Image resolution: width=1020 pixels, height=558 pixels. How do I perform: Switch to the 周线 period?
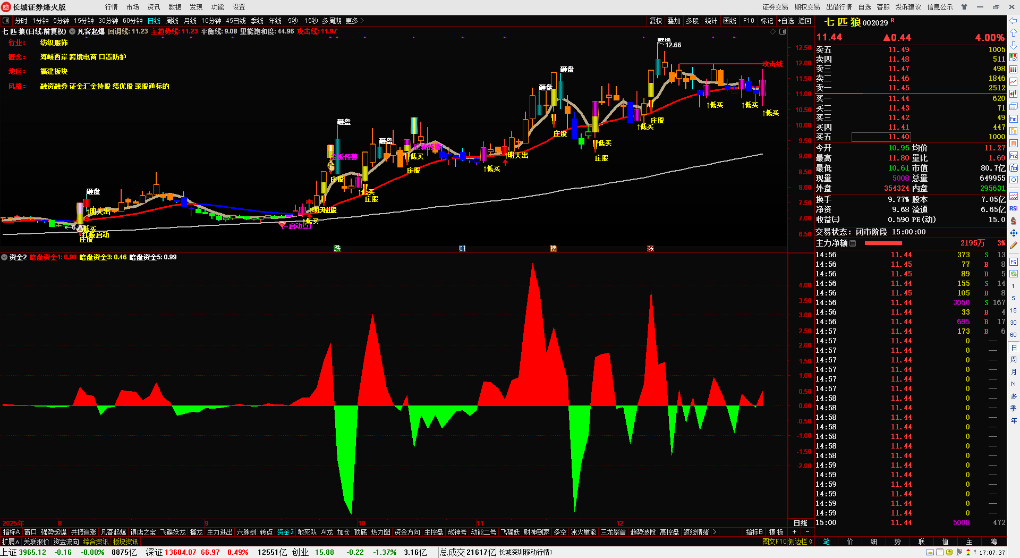pos(172,21)
